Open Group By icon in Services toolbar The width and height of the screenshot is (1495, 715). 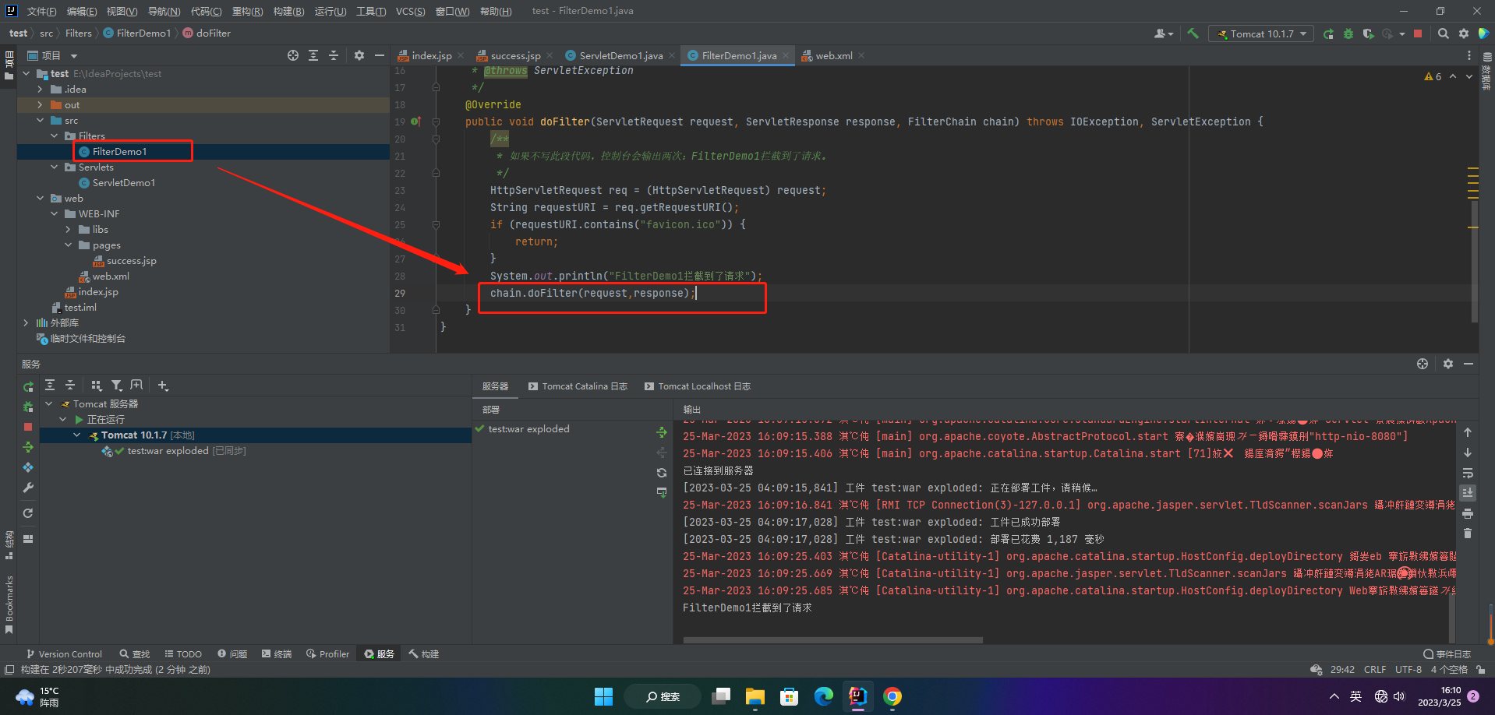[x=96, y=385]
